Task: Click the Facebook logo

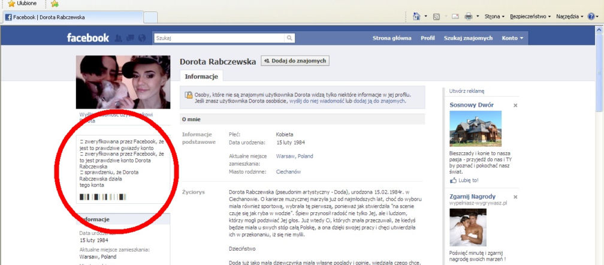Action: 88,38
